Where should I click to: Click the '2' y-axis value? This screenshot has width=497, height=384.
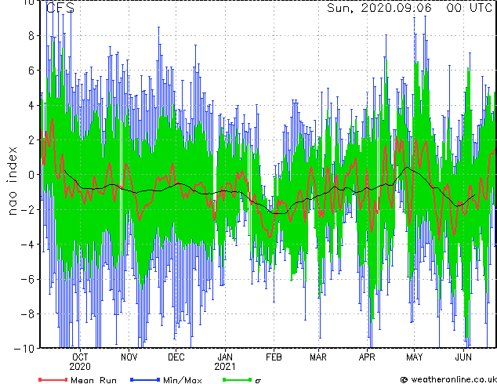pyautogui.click(x=31, y=140)
